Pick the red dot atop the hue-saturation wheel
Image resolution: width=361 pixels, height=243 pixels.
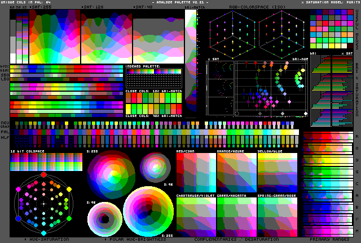click(43, 174)
